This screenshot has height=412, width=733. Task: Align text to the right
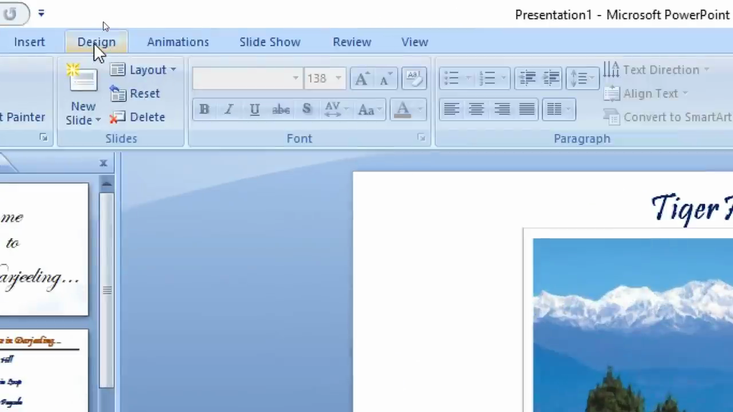pyautogui.click(x=502, y=109)
